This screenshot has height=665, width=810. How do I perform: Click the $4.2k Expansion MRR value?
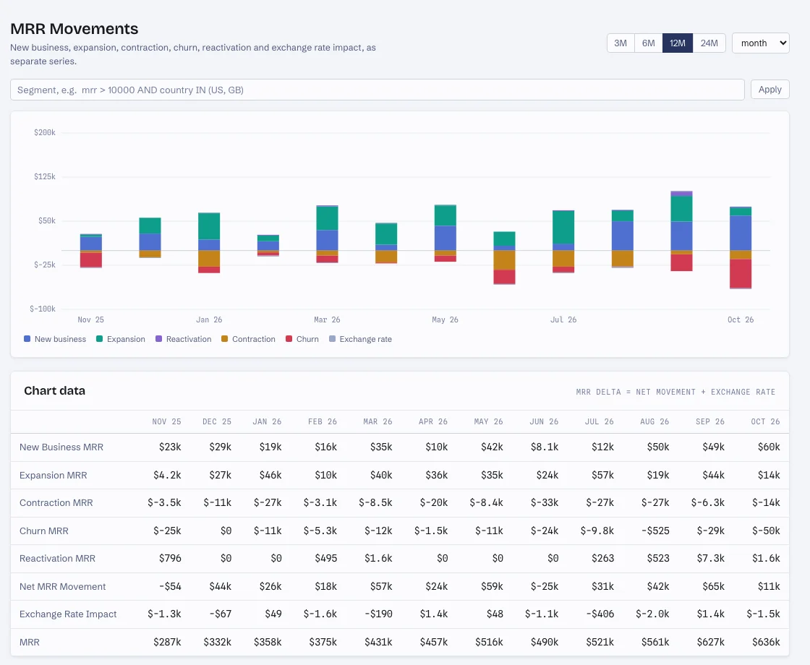167,475
